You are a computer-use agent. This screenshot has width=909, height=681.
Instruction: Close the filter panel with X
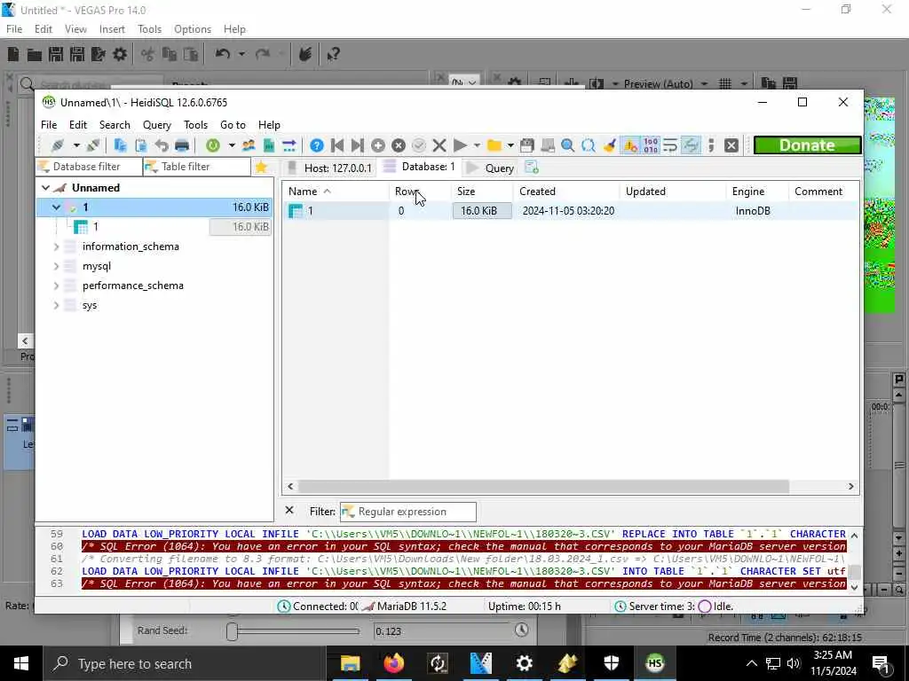289,510
